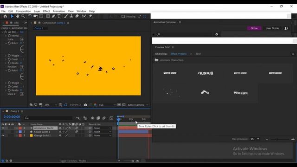Image resolution: width=297 pixels, height=167 pixels.
Task: Open the User Guide button
Action: pyautogui.click(x=272, y=28)
